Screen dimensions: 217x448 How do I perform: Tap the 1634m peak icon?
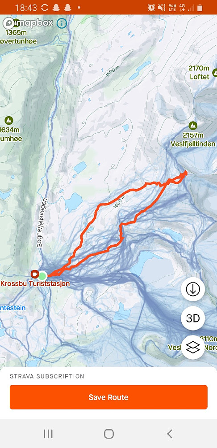9,120
